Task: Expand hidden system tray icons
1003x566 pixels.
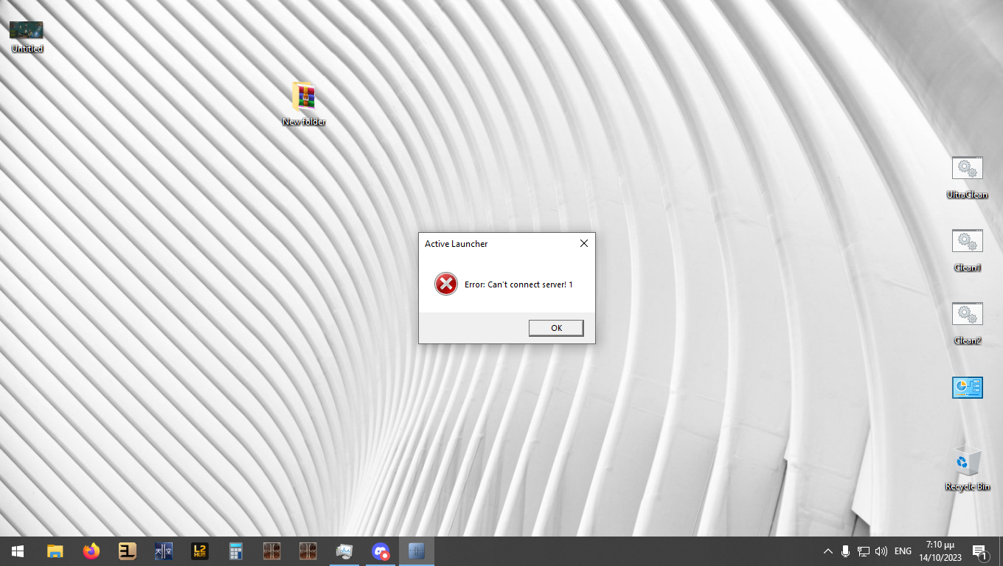Action: tap(827, 551)
